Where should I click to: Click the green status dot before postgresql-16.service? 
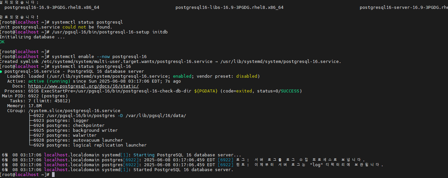(x=1, y=71)
